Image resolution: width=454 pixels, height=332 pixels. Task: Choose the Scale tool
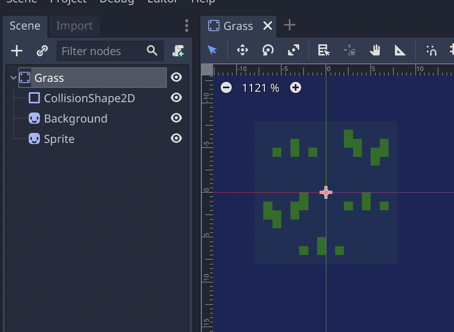coord(294,50)
